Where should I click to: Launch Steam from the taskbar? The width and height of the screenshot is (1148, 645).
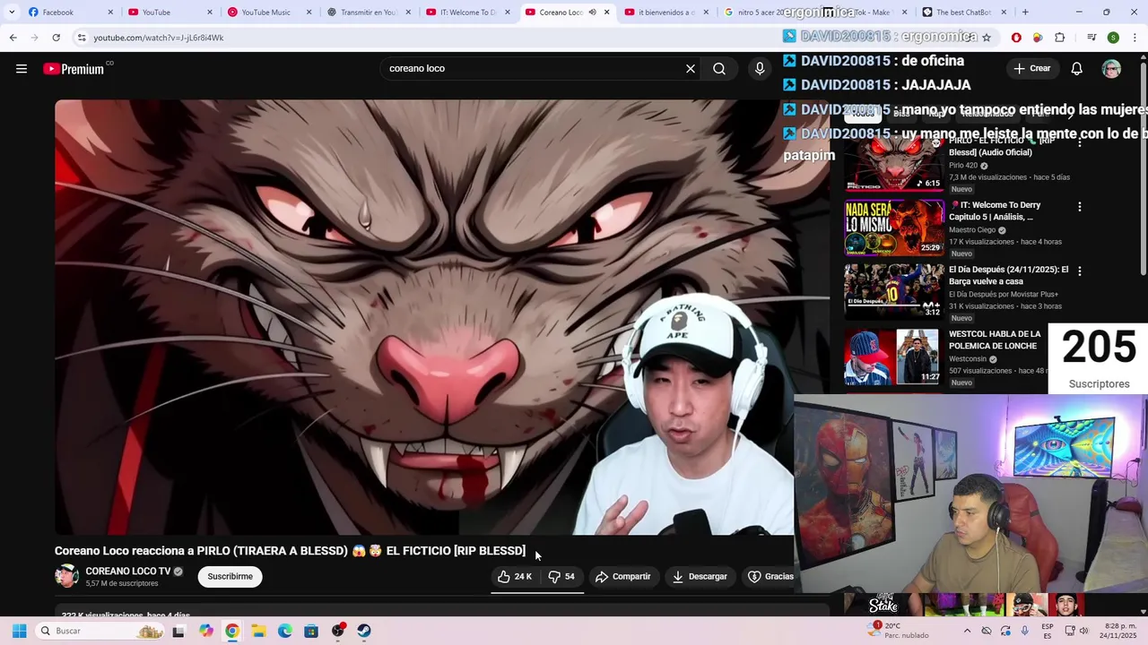(x=364, y=631)
